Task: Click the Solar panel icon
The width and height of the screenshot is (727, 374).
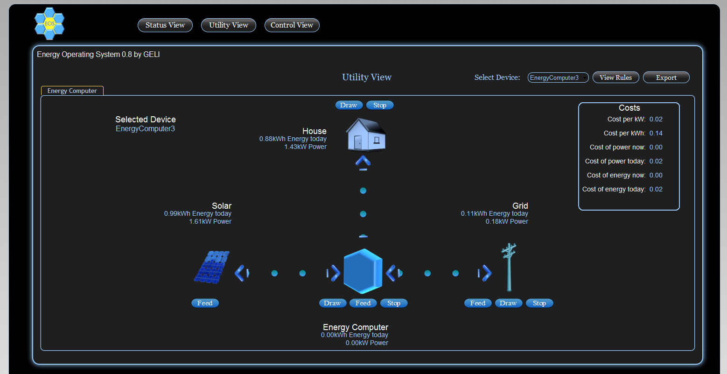Action: [211, 268]
